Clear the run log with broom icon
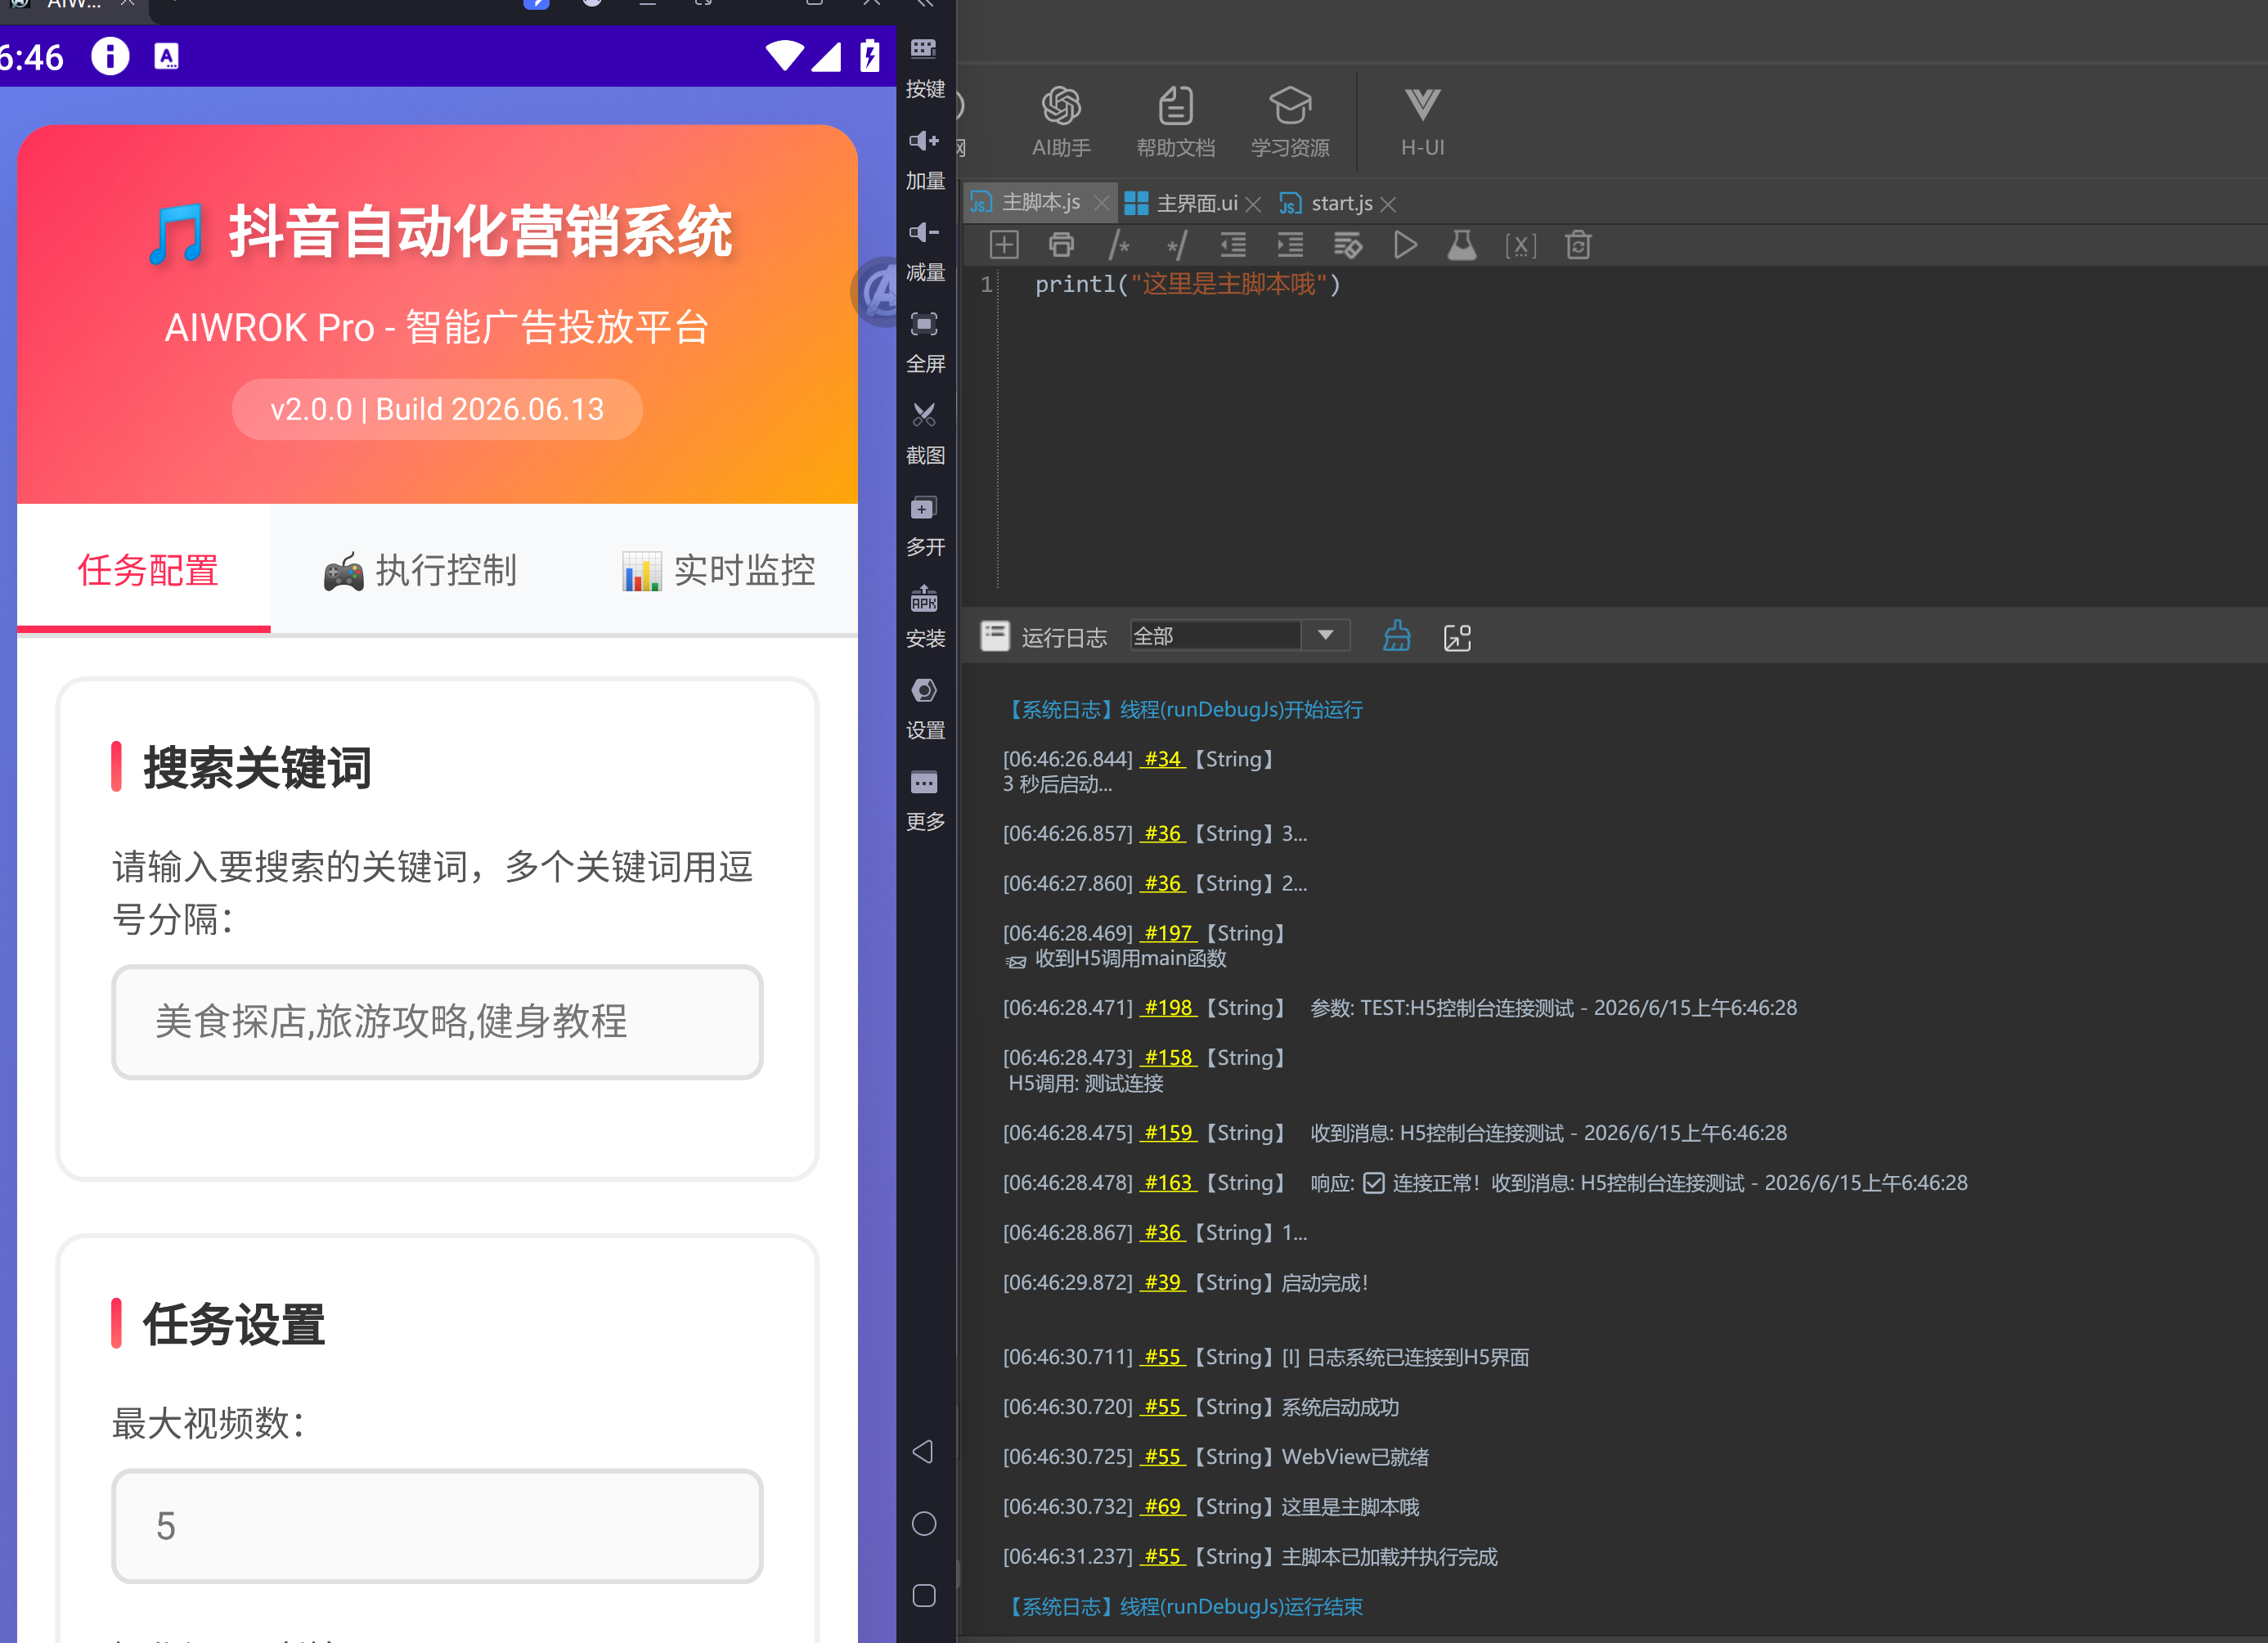This screenshot has width=2268, height=1643. click(x=1397, y=636)
